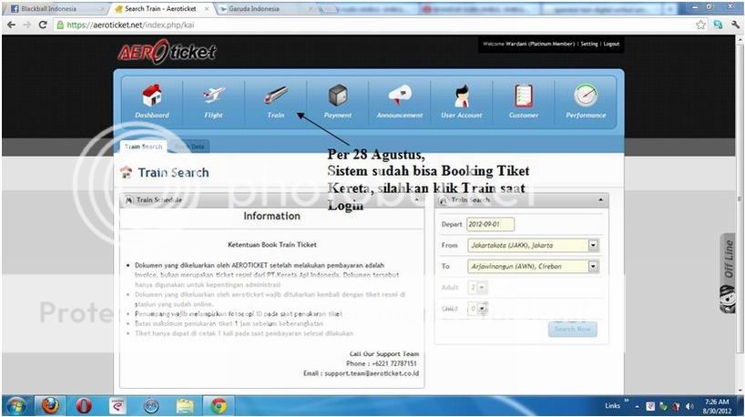Open the folder explorer taskbar icon
Viewport: 745px width, 417px height.
[185, 406]
